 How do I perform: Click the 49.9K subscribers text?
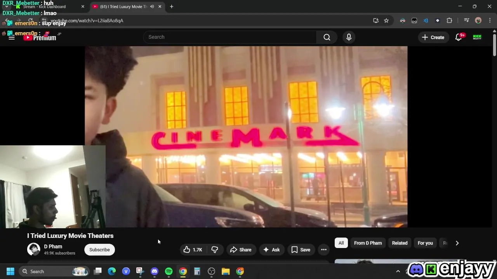coord(59,253)
